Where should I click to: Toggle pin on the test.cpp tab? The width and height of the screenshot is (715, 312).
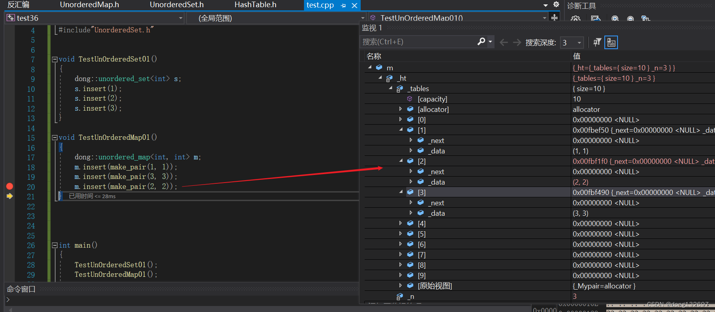[343, 6]
